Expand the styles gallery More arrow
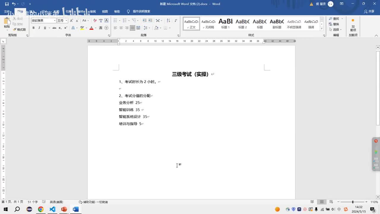 (322, 29)
